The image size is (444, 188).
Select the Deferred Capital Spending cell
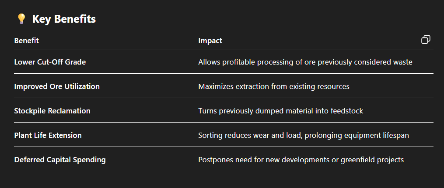[x=60, y=160]
